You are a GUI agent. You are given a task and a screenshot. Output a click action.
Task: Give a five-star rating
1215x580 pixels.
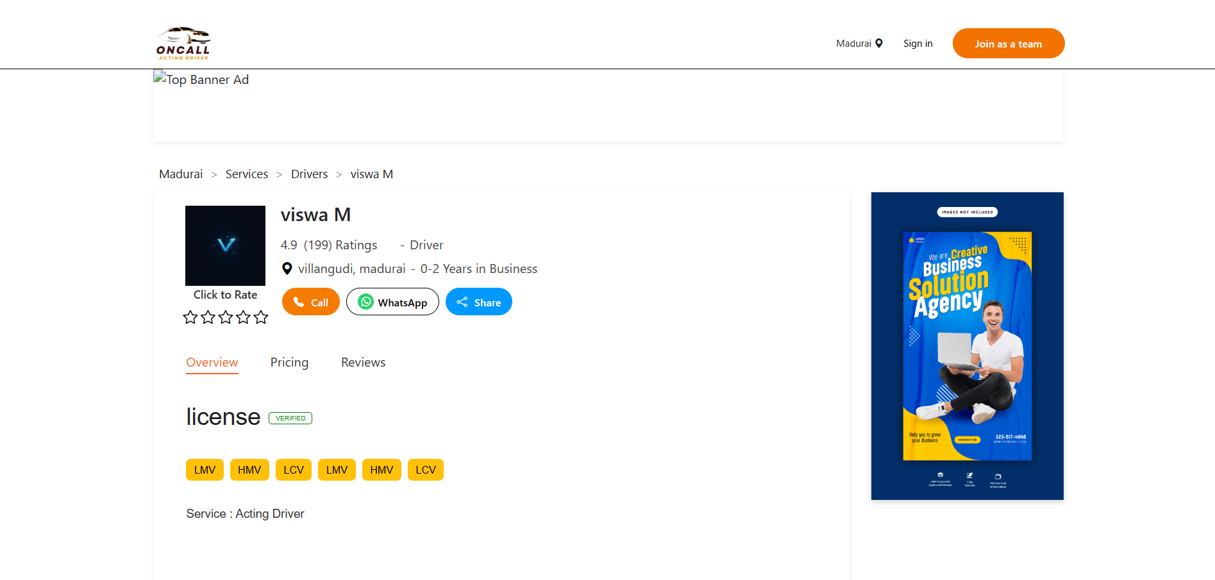261,317
